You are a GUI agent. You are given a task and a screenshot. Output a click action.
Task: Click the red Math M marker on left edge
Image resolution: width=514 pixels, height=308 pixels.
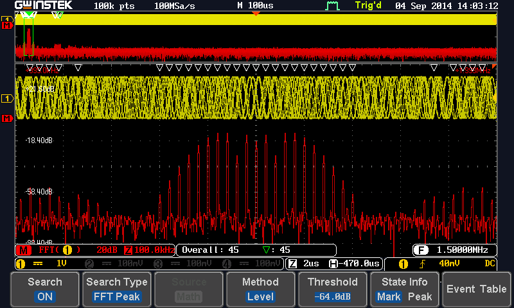tap(7, 119)
